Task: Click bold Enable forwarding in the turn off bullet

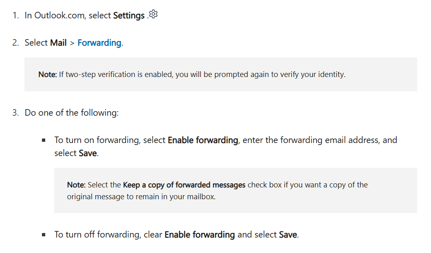Action: 200,235
